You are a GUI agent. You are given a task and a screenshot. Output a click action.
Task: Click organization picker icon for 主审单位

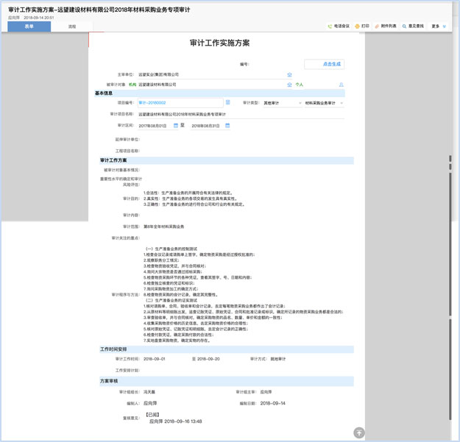289,74
